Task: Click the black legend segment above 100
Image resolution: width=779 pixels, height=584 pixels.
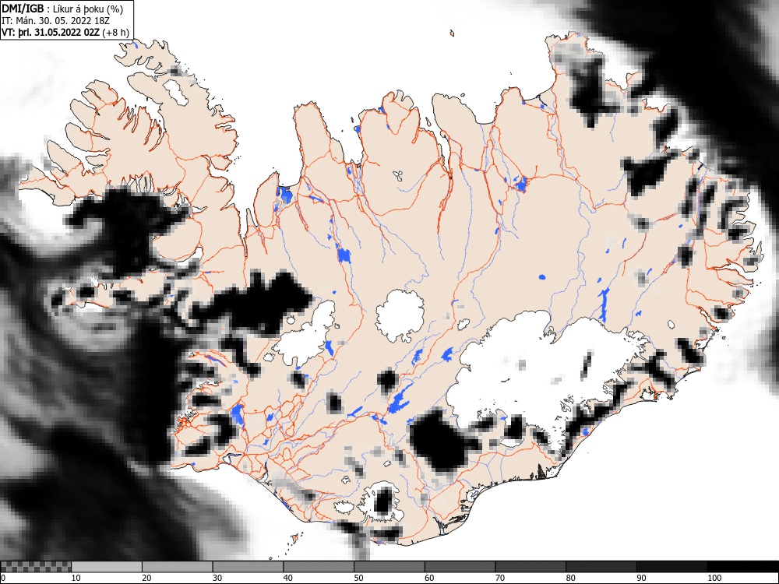Action: point(742,567)
